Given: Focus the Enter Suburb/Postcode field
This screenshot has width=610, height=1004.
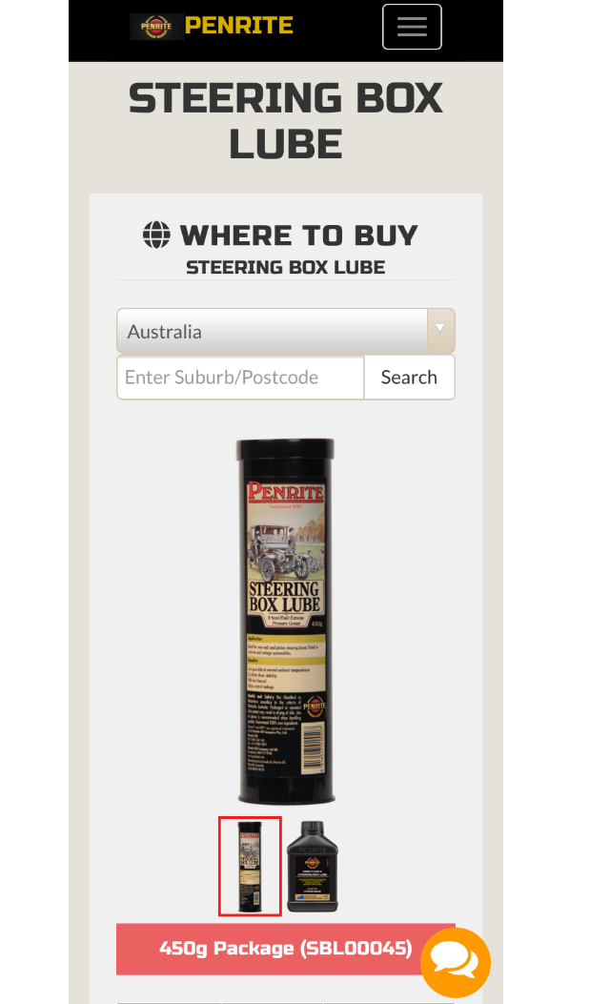Looking at the screenshot, I should point(241,378).
